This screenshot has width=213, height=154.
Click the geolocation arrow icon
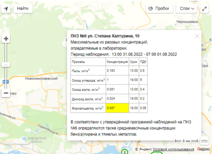tap(6, 9)
